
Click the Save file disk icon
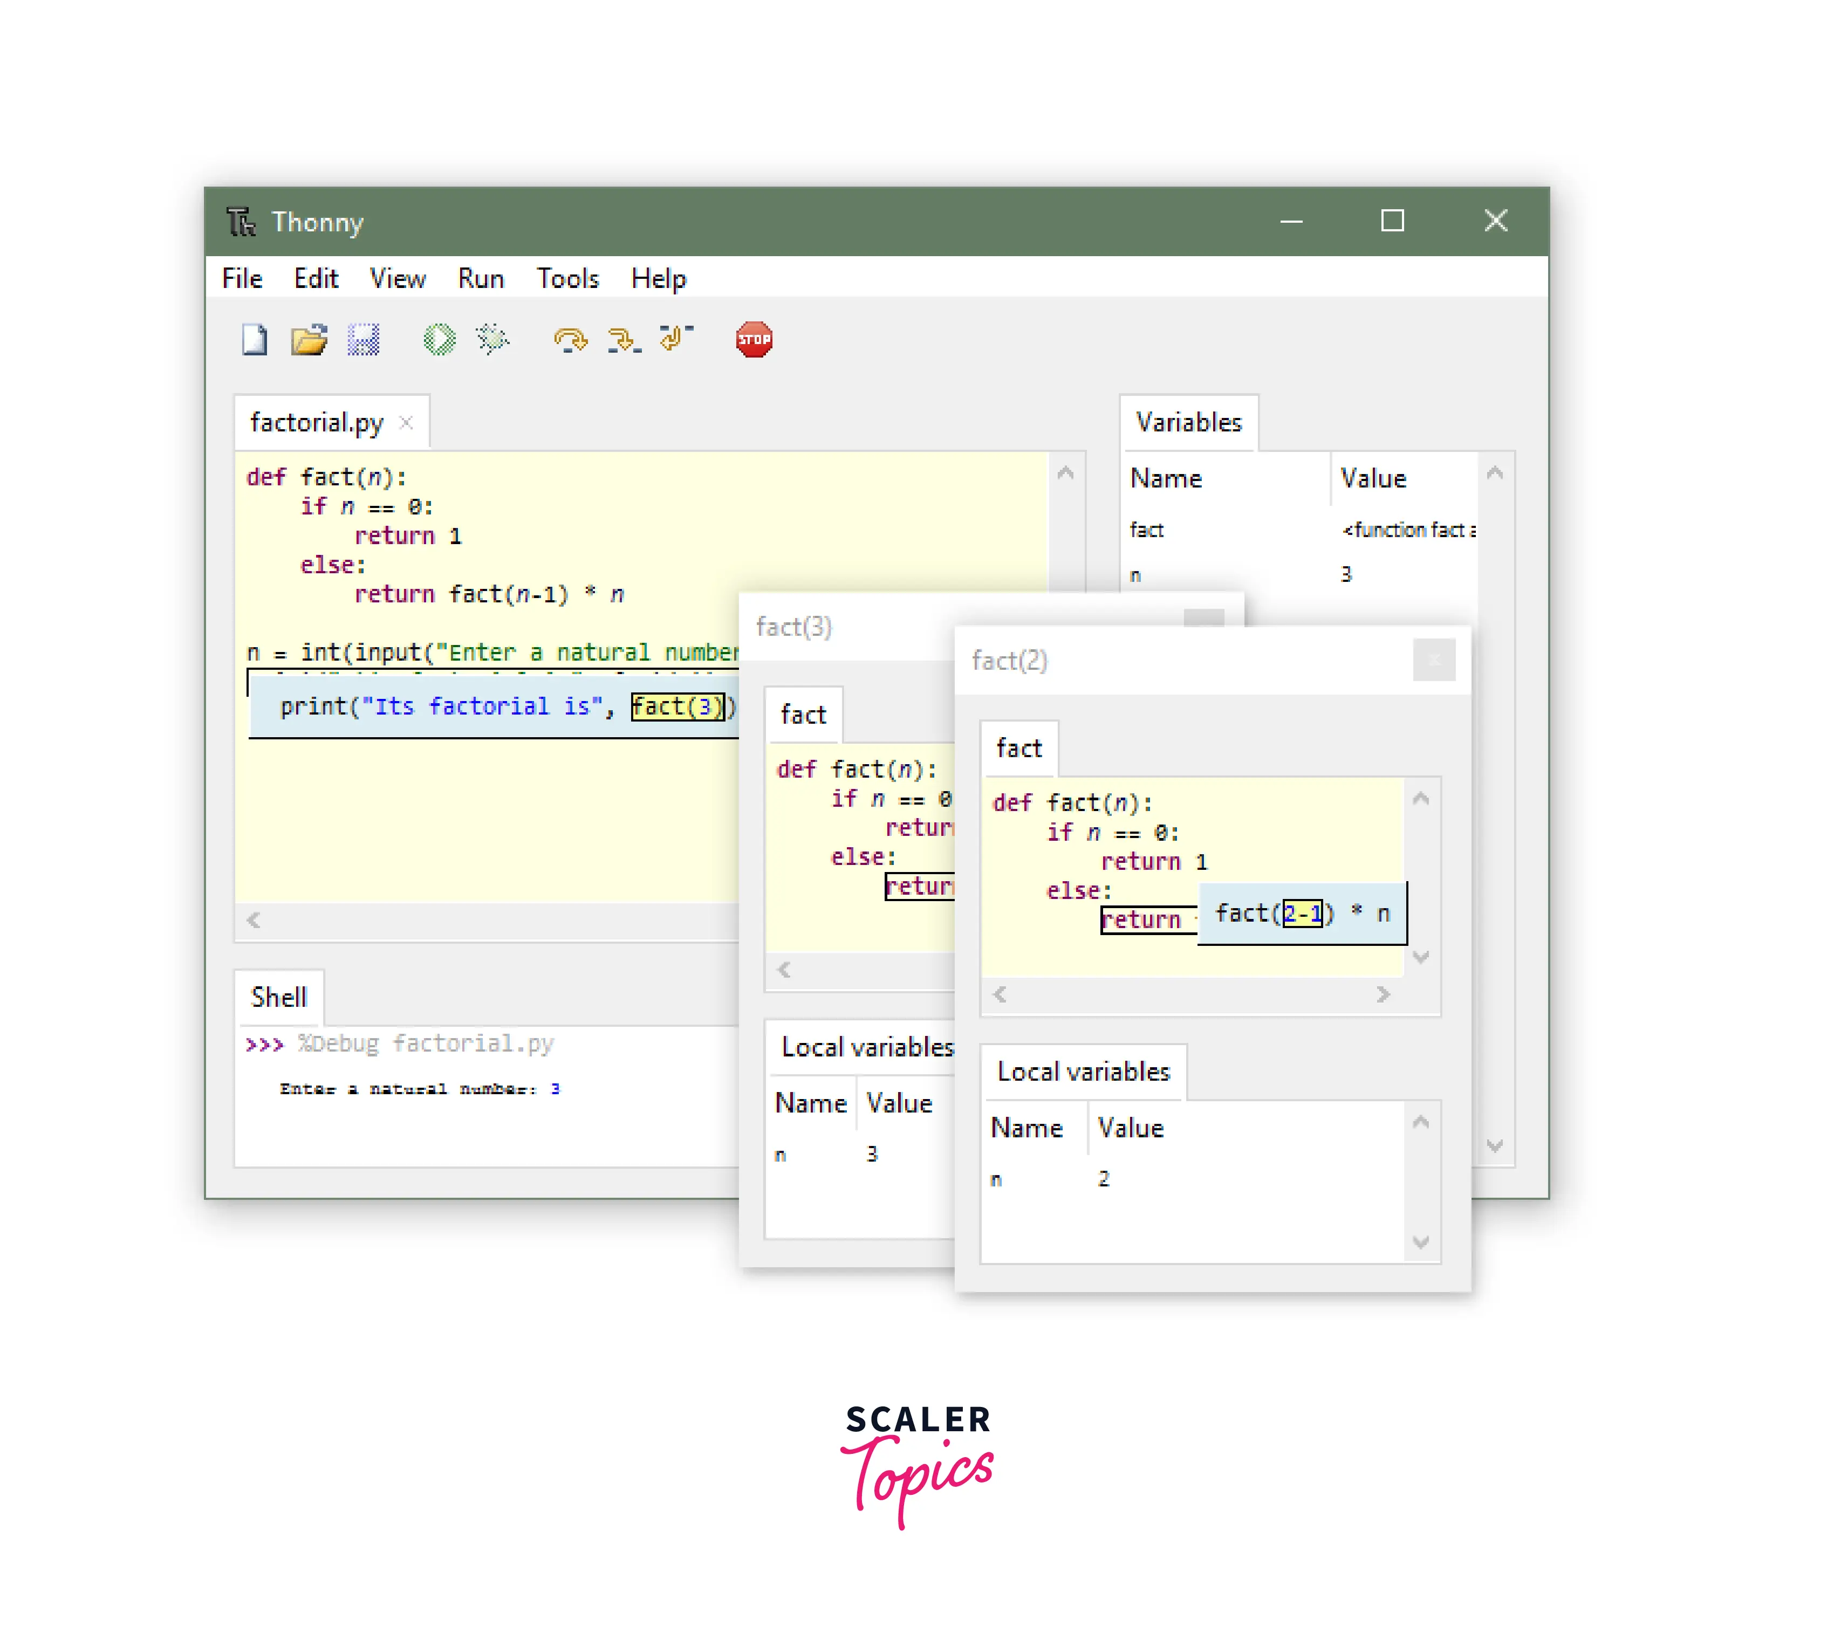[364, 340]
